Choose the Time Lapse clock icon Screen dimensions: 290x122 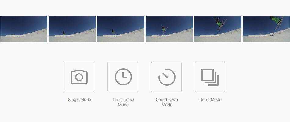(123, 77)
